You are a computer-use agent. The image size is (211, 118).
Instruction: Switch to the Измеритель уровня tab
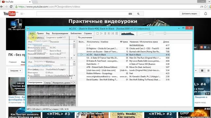[x=61, y=83]
